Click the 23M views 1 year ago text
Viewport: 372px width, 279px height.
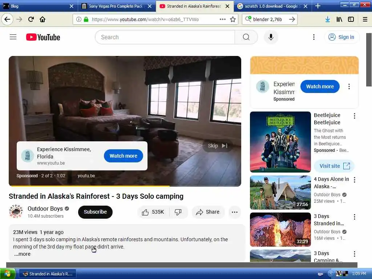(x=38, y=232)
